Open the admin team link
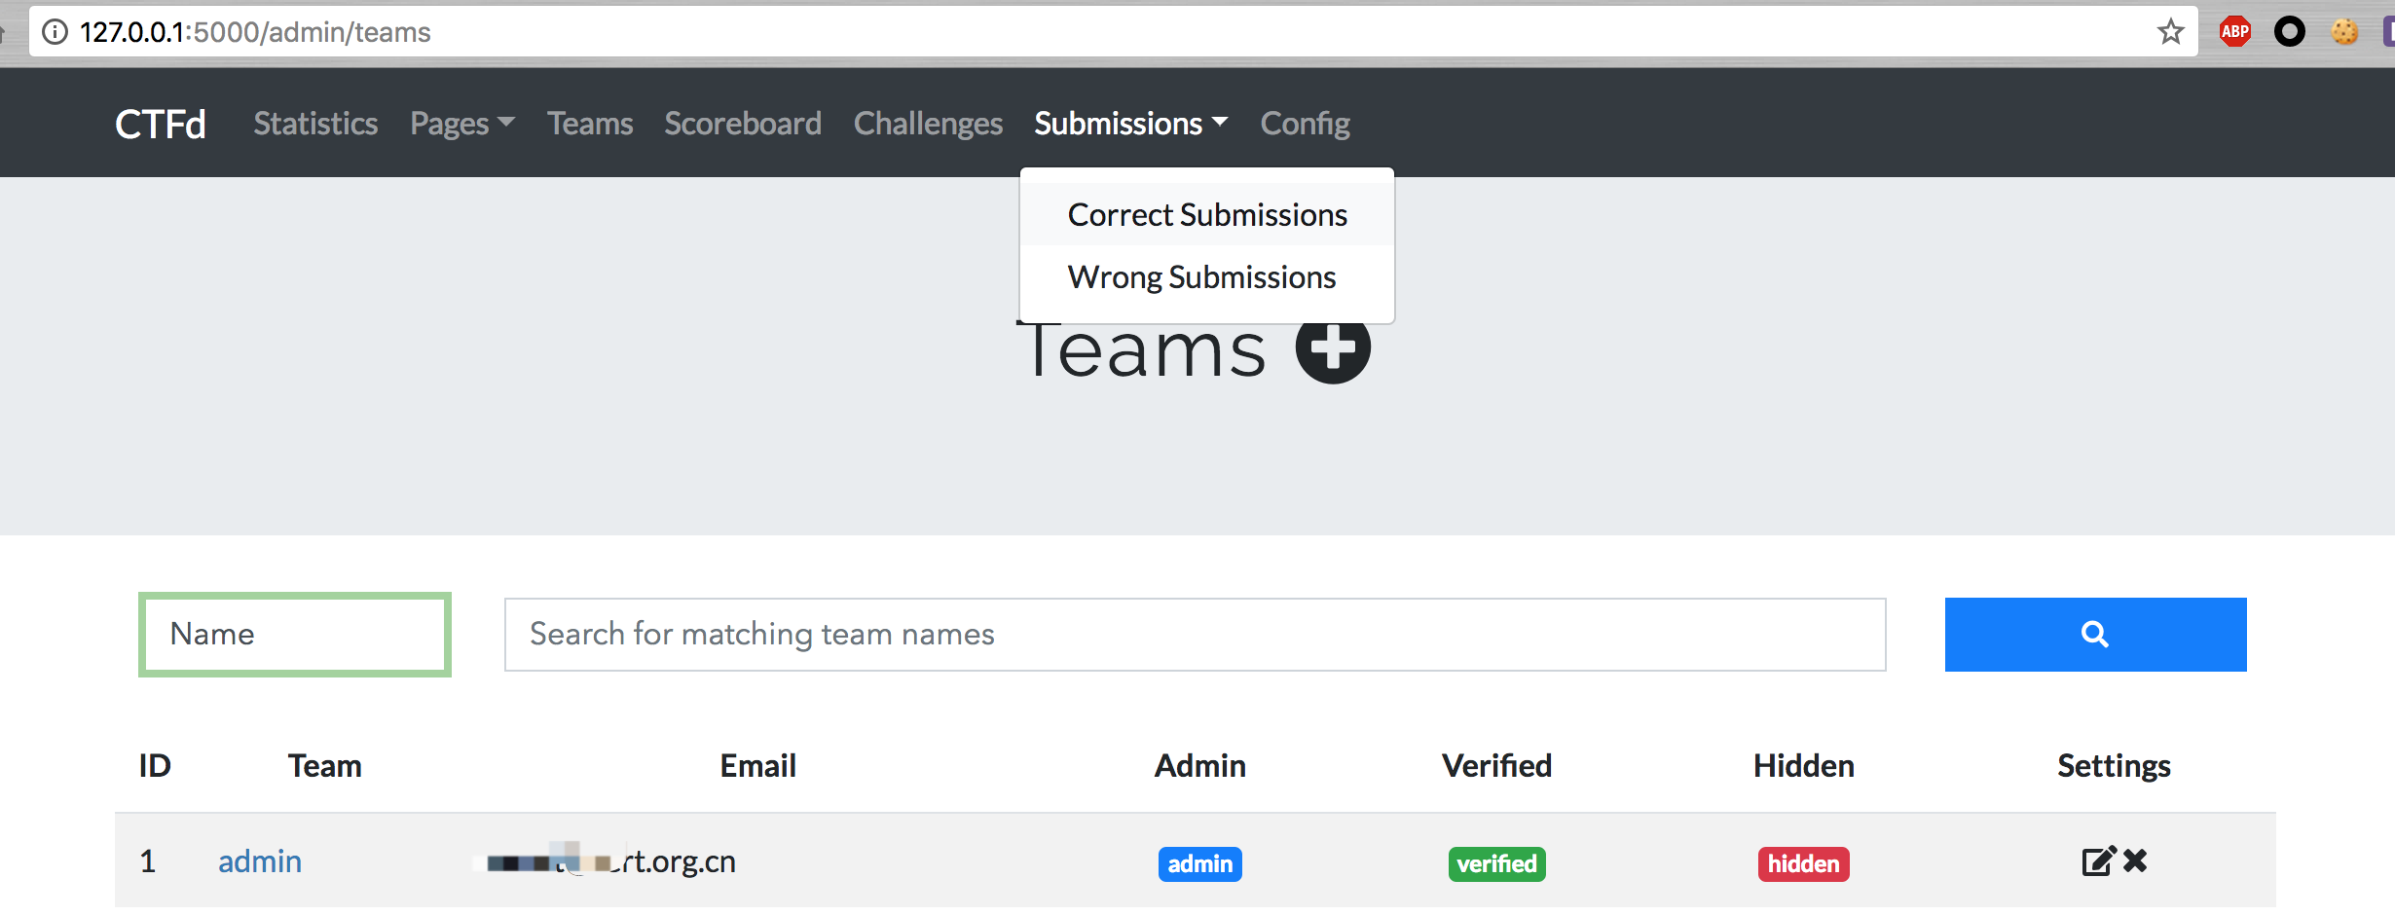2395x915 pixels. 260,861
